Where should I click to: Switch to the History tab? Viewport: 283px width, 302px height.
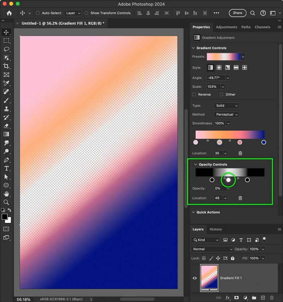point(216,229)
